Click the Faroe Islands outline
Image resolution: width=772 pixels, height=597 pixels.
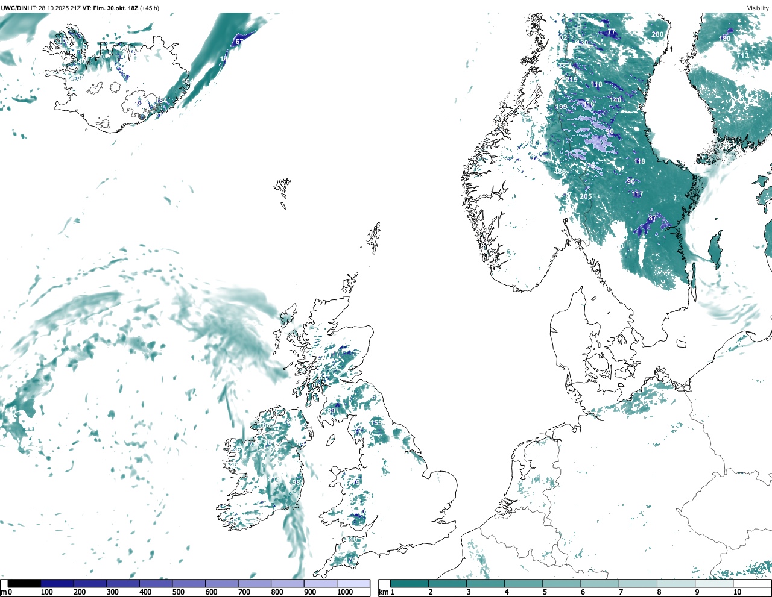(x=283, y=192)
